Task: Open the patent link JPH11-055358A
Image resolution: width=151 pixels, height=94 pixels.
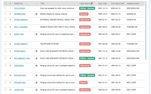Action: point(21,27)
